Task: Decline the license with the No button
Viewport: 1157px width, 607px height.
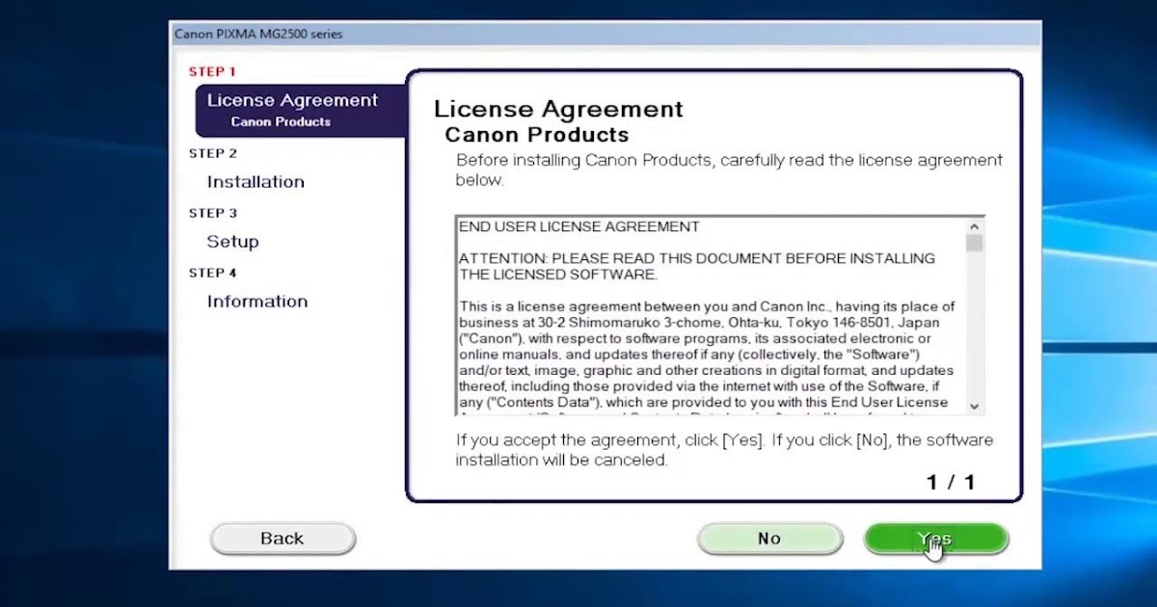Action: click(769, 539)
